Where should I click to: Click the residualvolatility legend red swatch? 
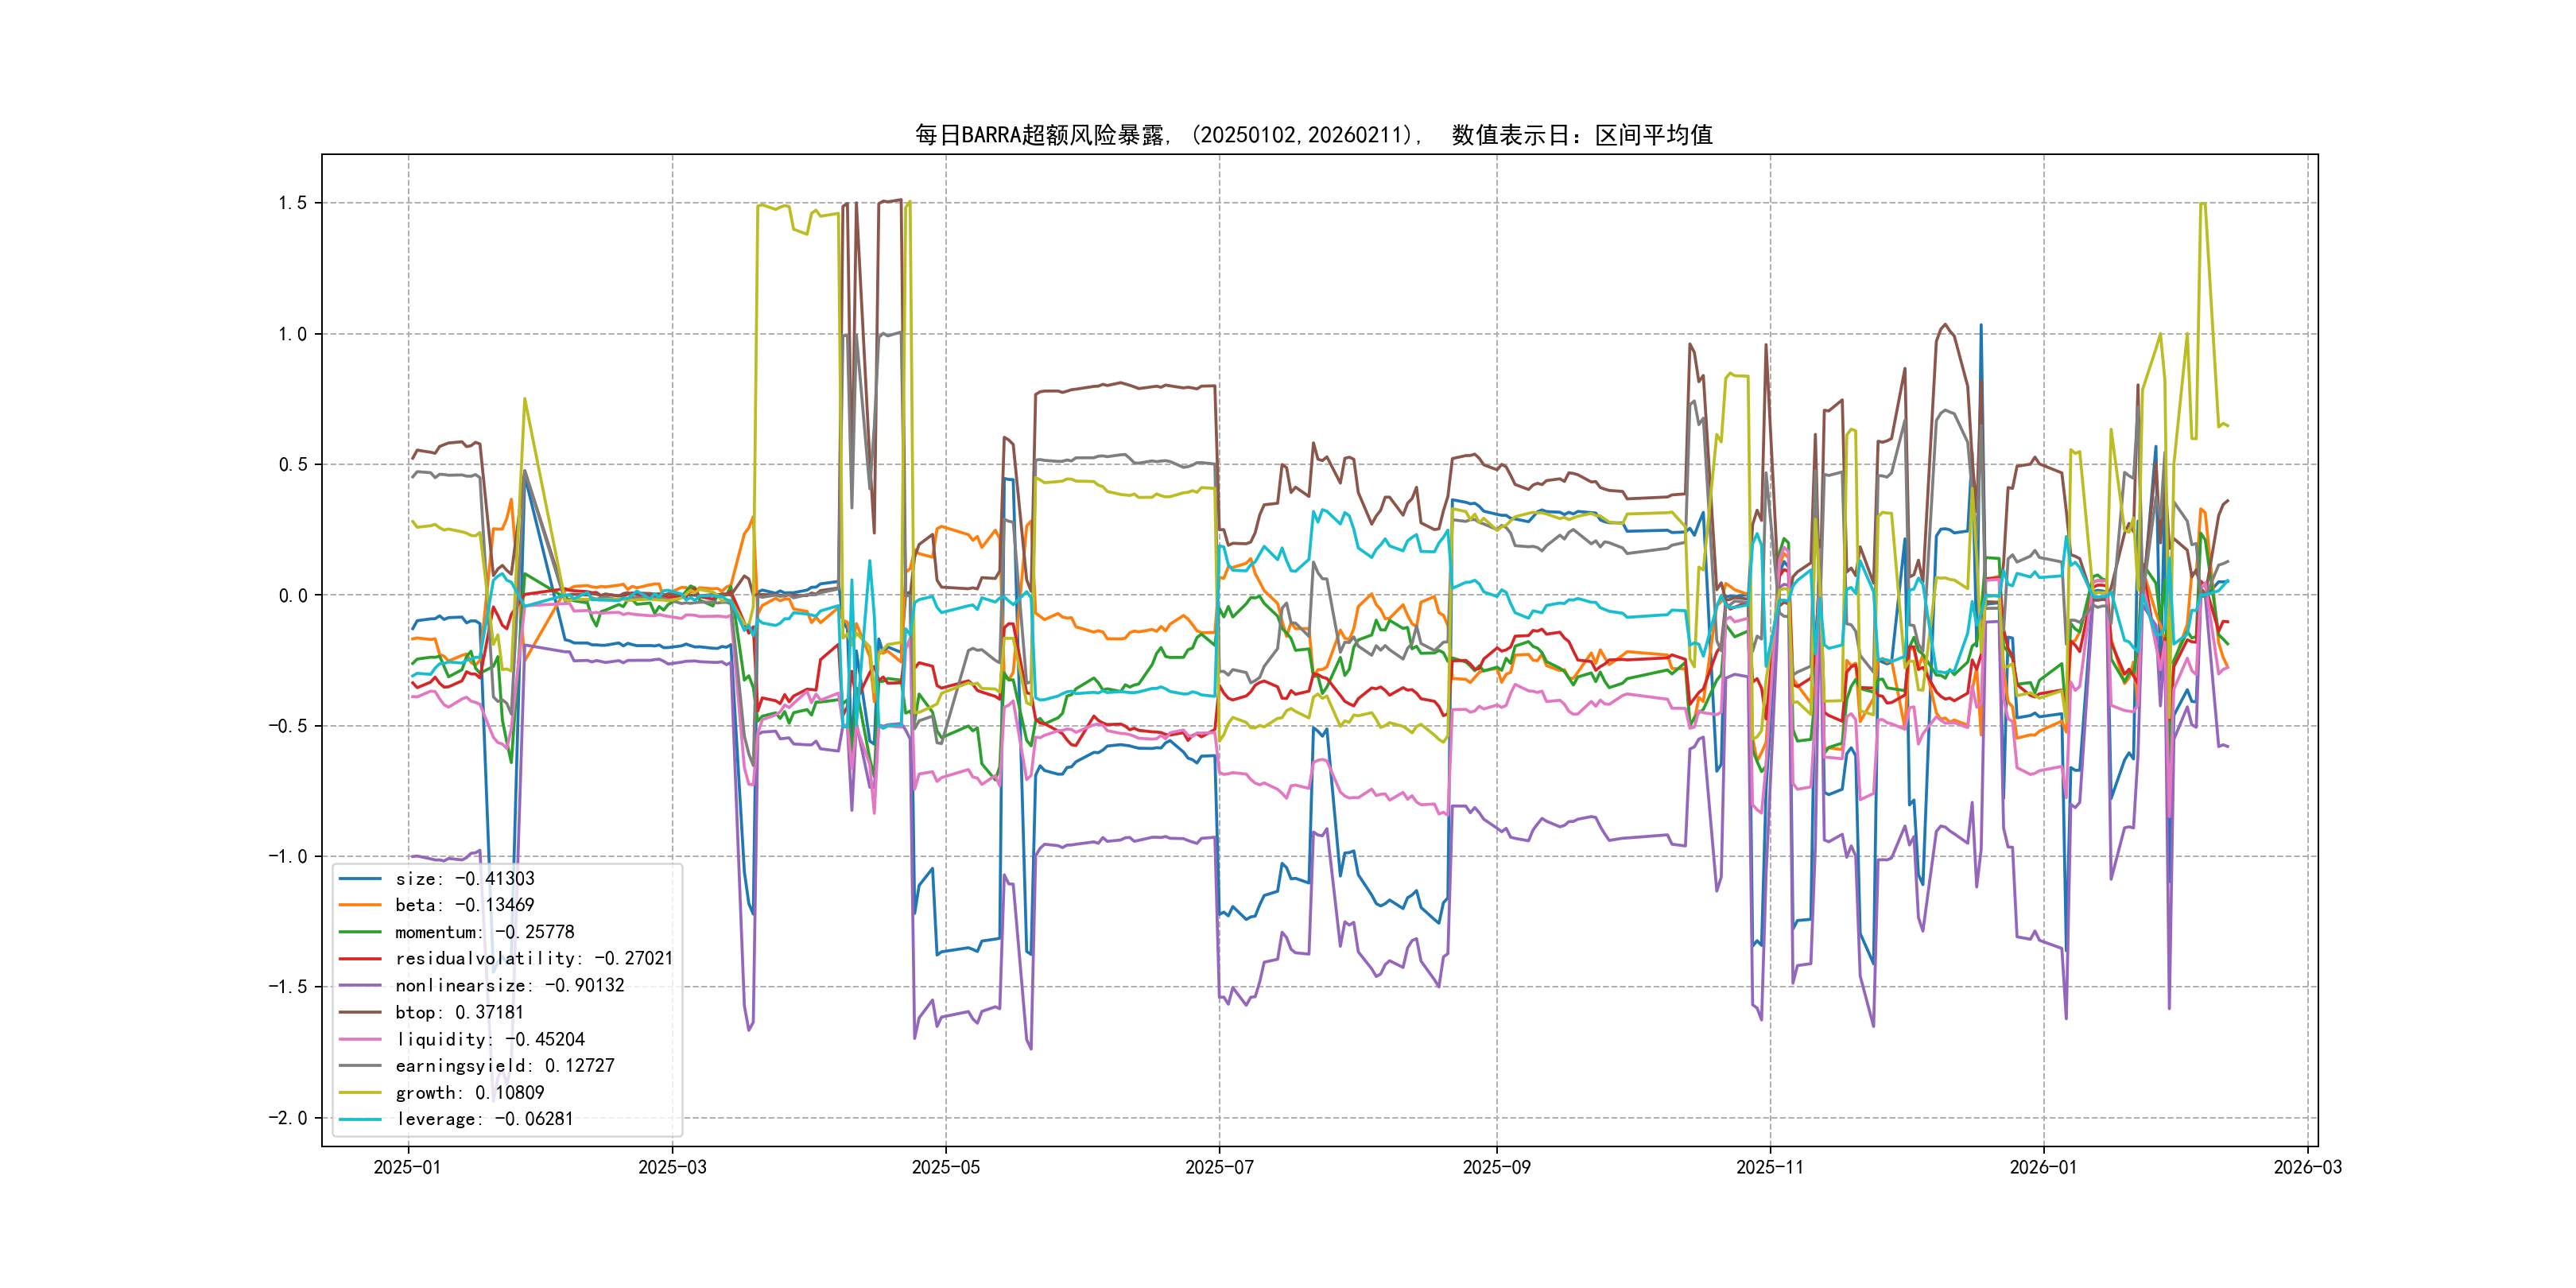[360, 959]
